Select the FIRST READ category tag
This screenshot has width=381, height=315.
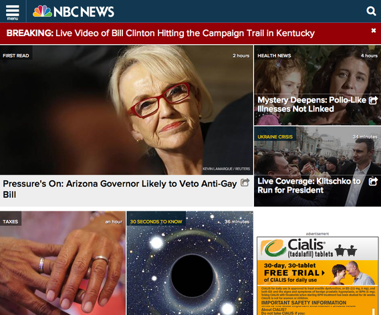pyautogui.click(x=16, y=56)
